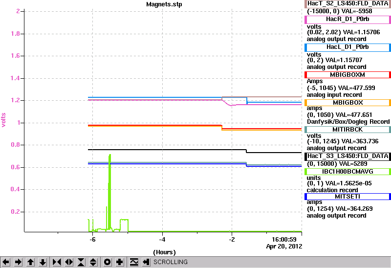Image resolution: width=391 pixels, height=268 pixels.
Task: Click the VAL=364.269 readout text
Action: (x=354, y=209)
